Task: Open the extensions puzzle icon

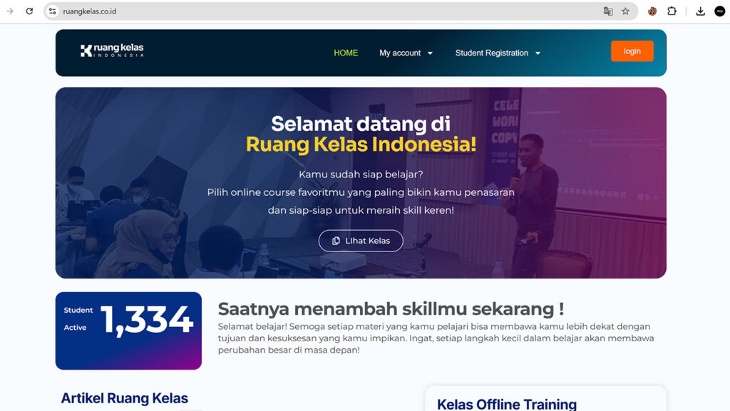Action: point(672,11)
